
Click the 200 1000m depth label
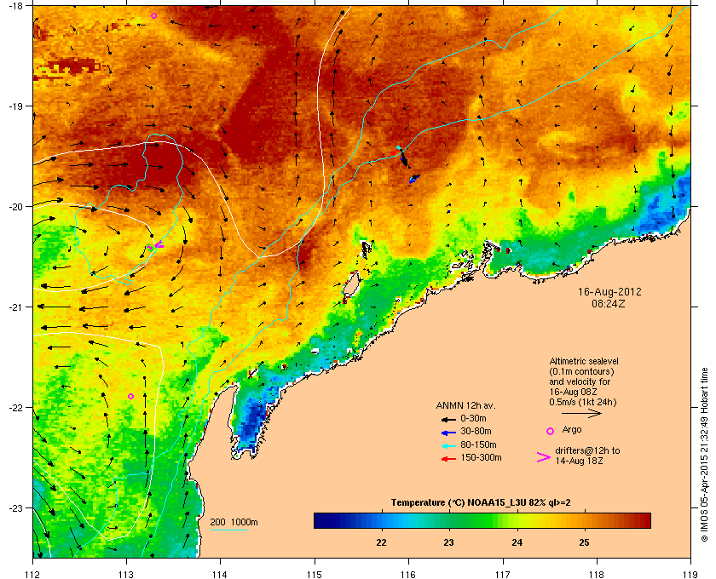tap(234, 522)
